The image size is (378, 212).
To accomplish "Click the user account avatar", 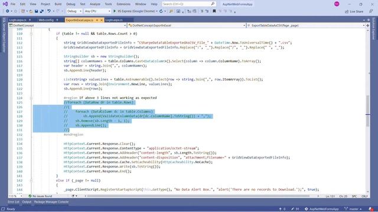I will pos(337,4).
